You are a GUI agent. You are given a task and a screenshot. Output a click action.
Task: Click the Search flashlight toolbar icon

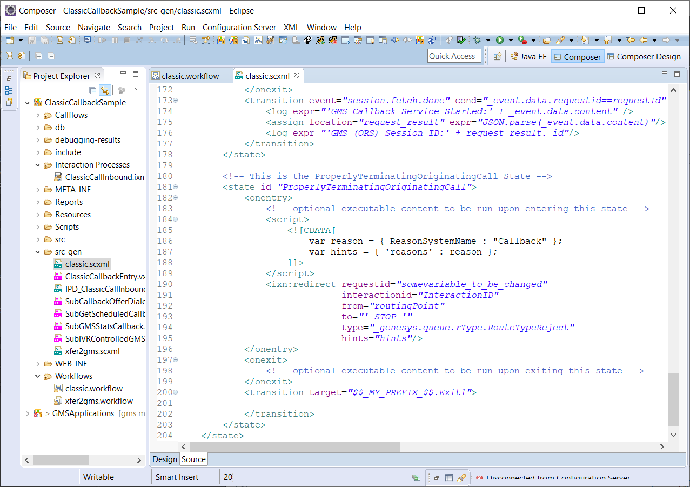pos(560,40)
